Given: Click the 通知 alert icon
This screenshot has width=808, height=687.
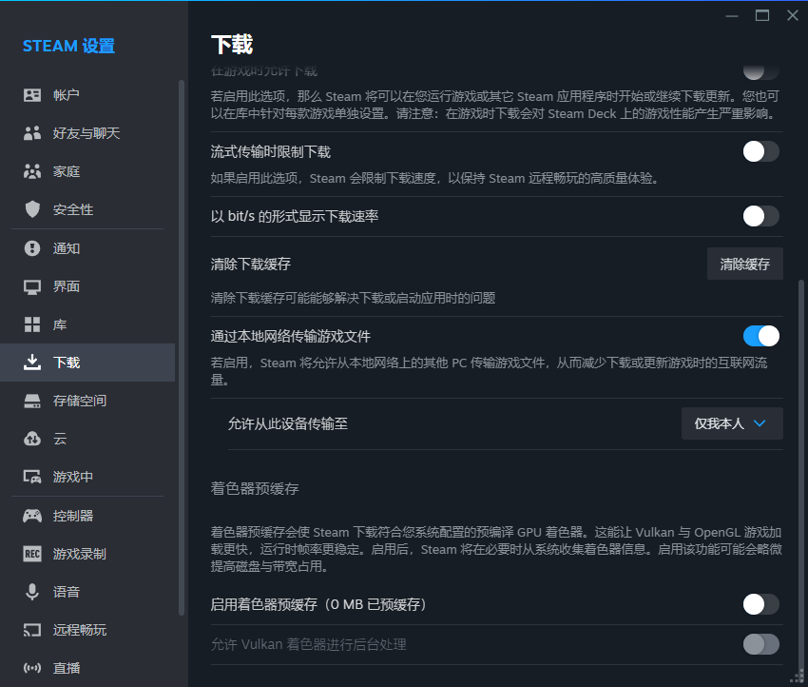Looking at the screenshot, I should coord(32,248).
